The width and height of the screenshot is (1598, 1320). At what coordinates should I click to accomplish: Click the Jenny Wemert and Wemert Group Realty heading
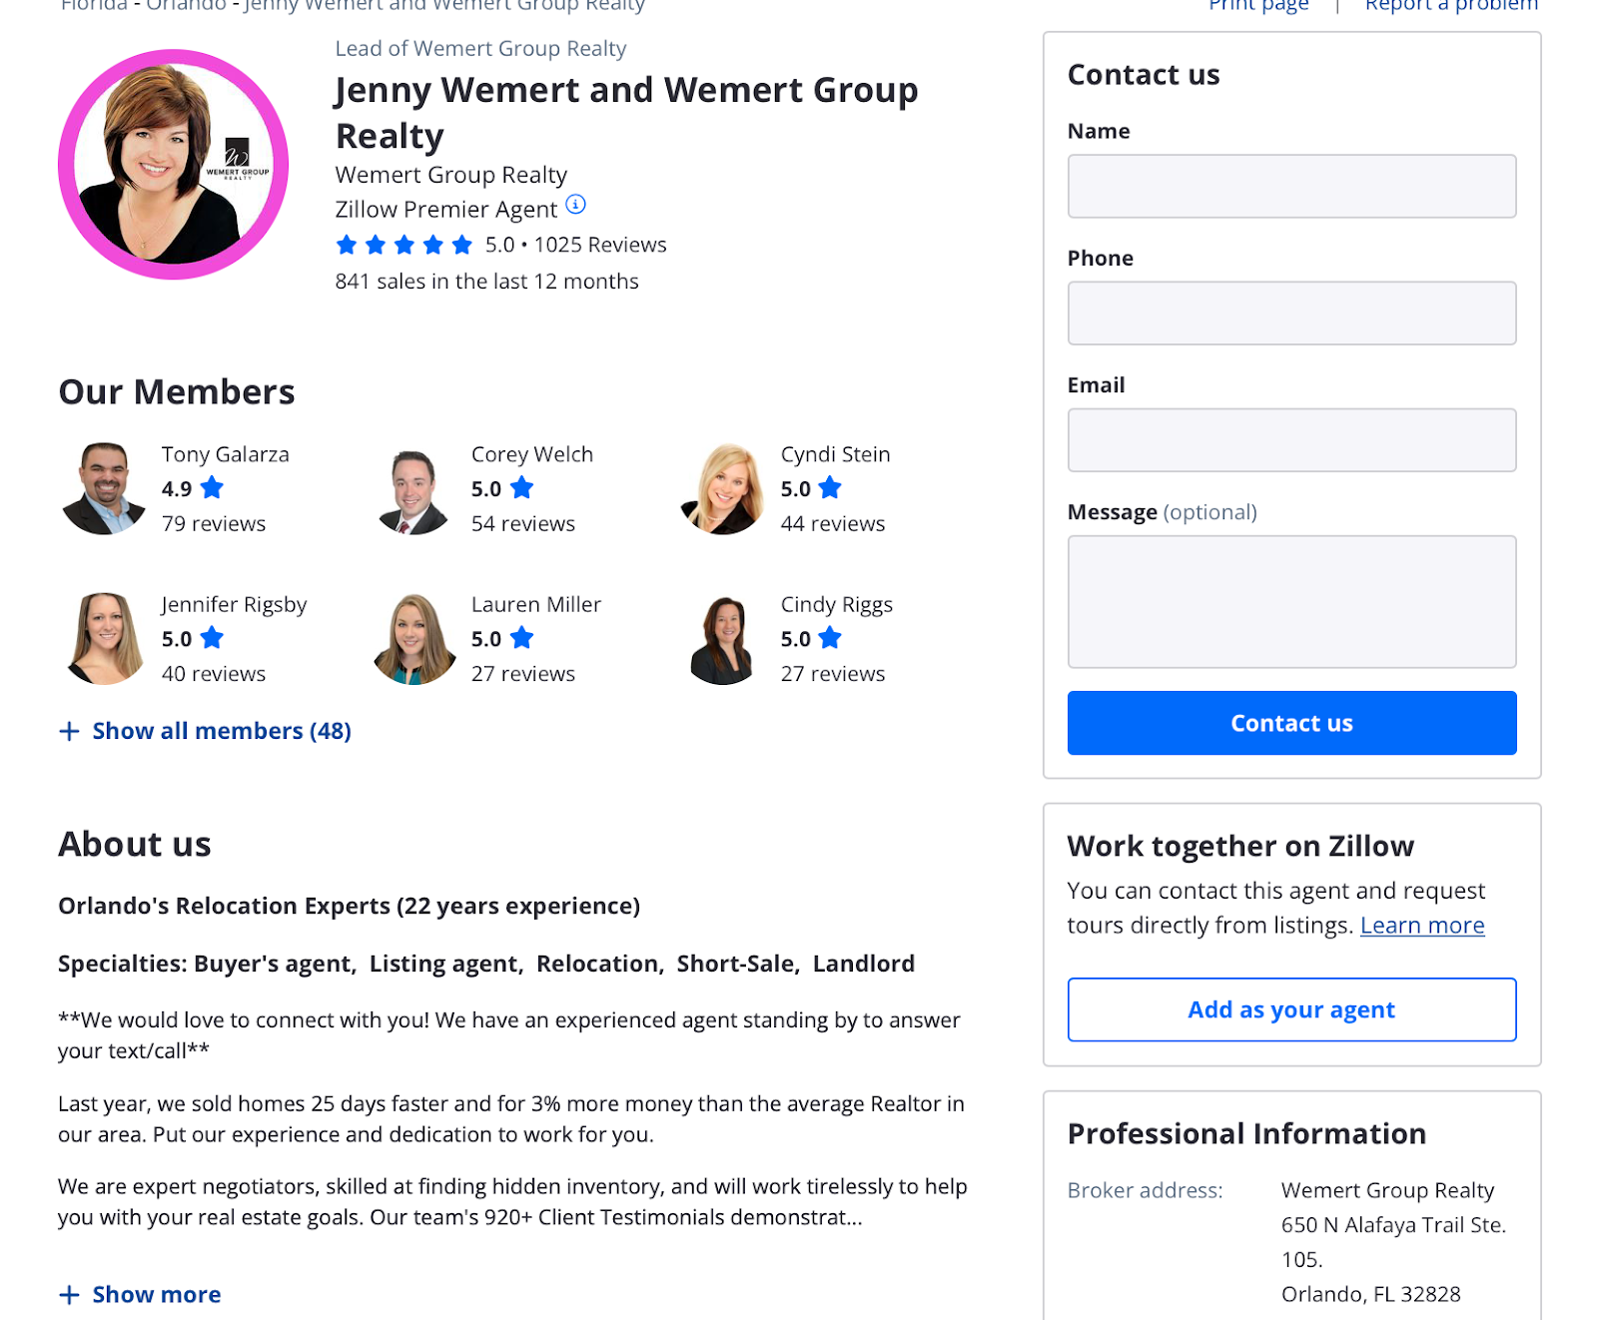[x=626, y=112]
